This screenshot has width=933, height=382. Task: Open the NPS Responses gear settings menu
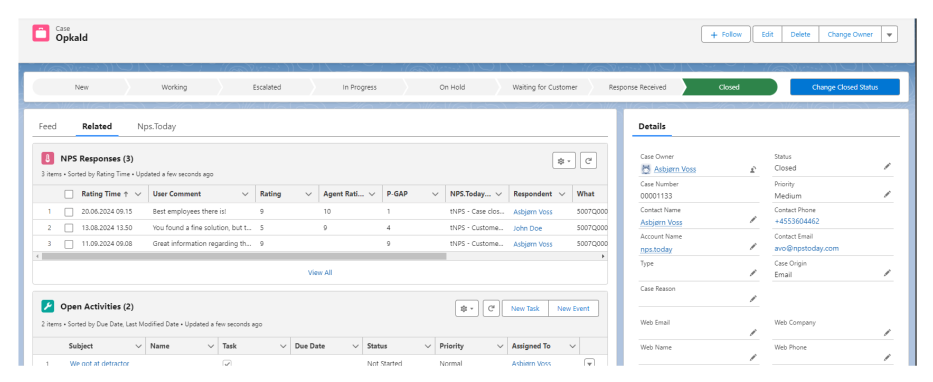click(x=564, y=161)
